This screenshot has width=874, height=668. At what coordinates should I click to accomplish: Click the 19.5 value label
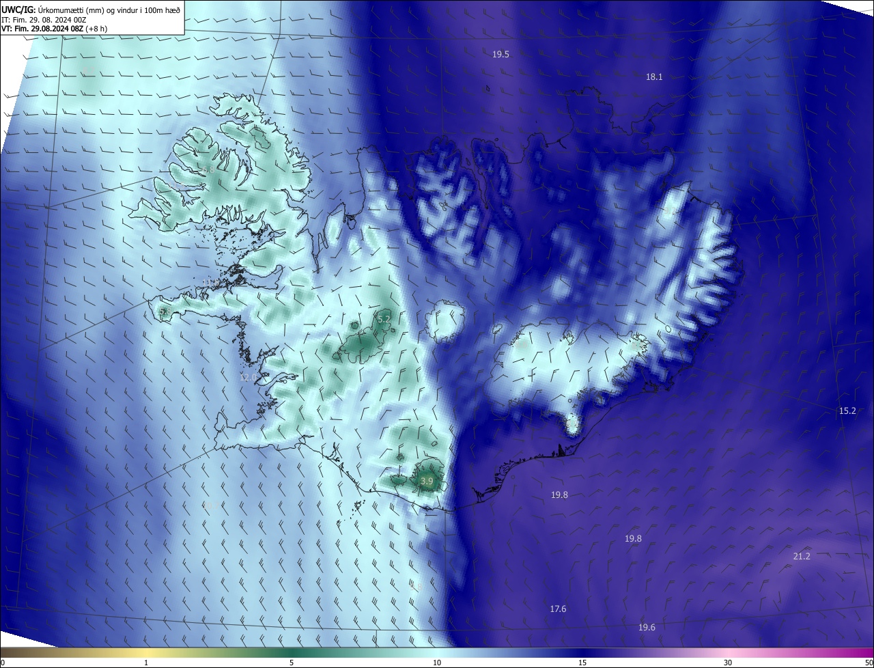tap(501, 54)
